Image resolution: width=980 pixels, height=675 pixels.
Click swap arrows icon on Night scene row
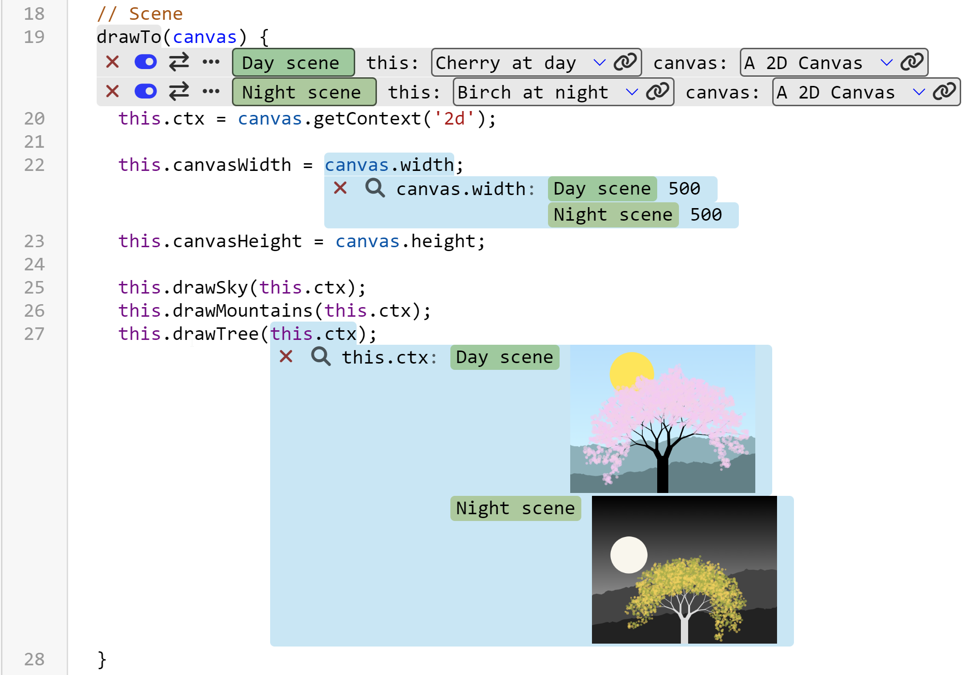[x=179, y=91]
